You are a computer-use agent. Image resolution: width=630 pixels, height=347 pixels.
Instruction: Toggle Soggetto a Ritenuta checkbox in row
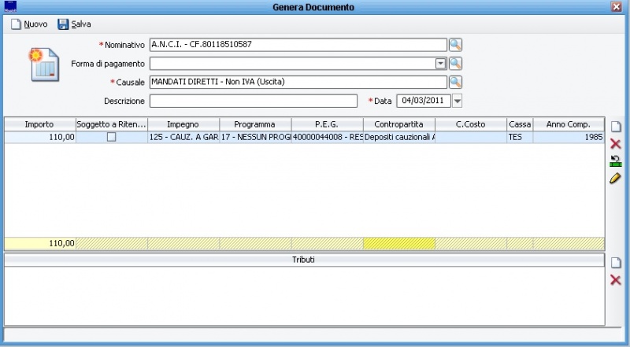111,137
